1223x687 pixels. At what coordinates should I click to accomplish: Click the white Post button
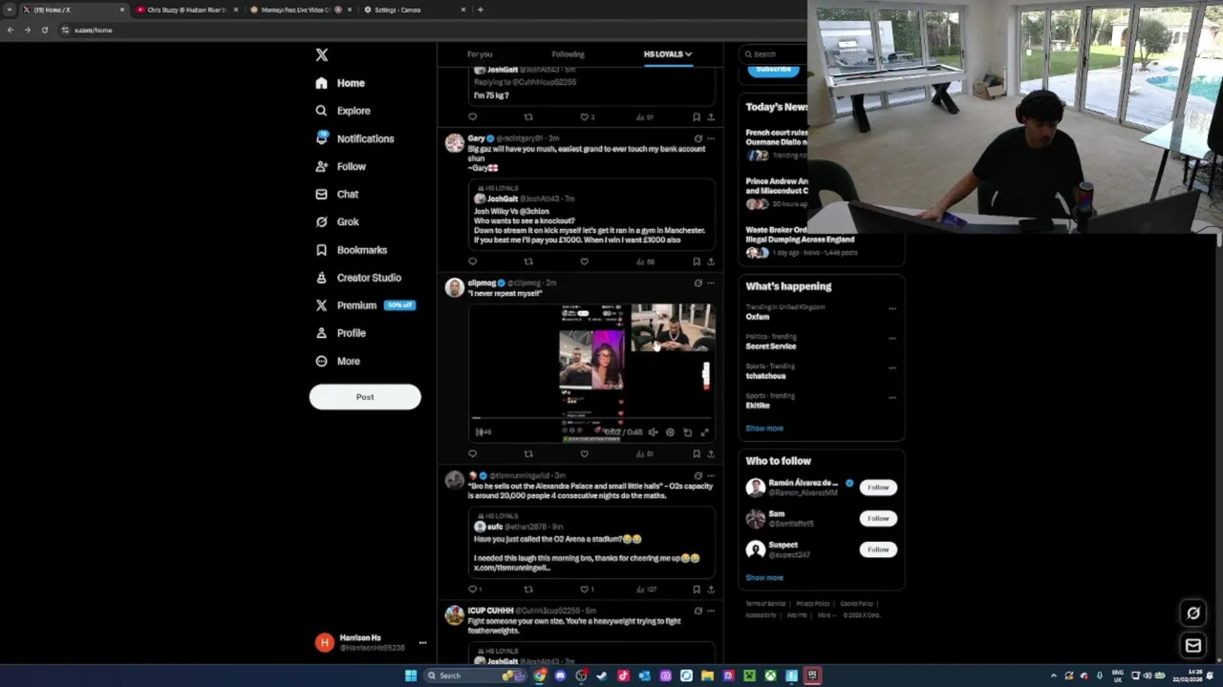[x=365, y=397]
